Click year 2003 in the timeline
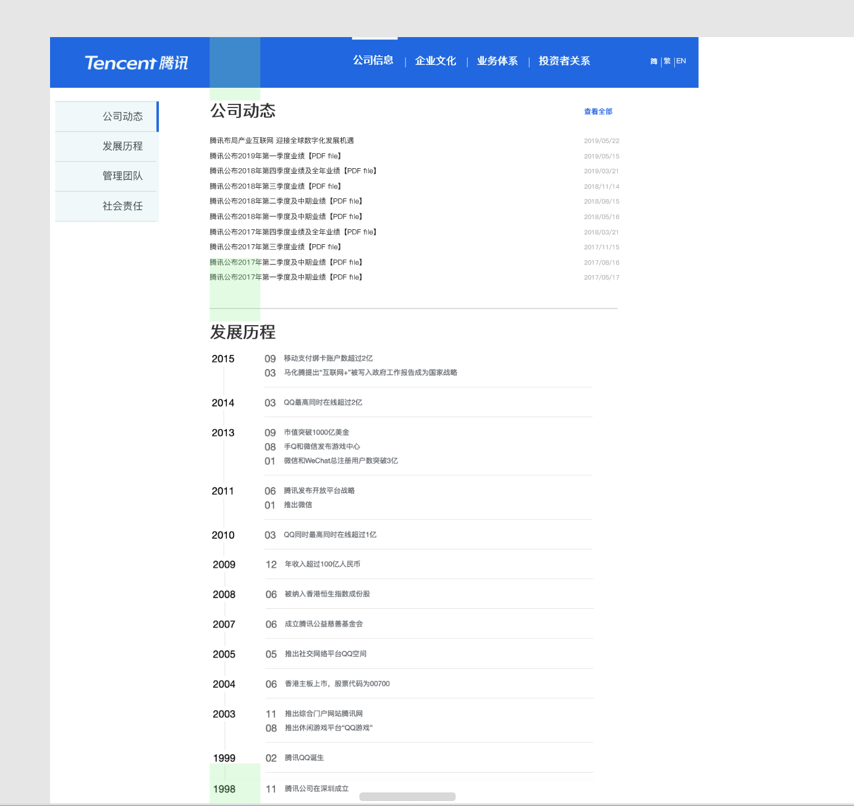The width and height of the screenshot is (854, 806). [x=224, y=715]
